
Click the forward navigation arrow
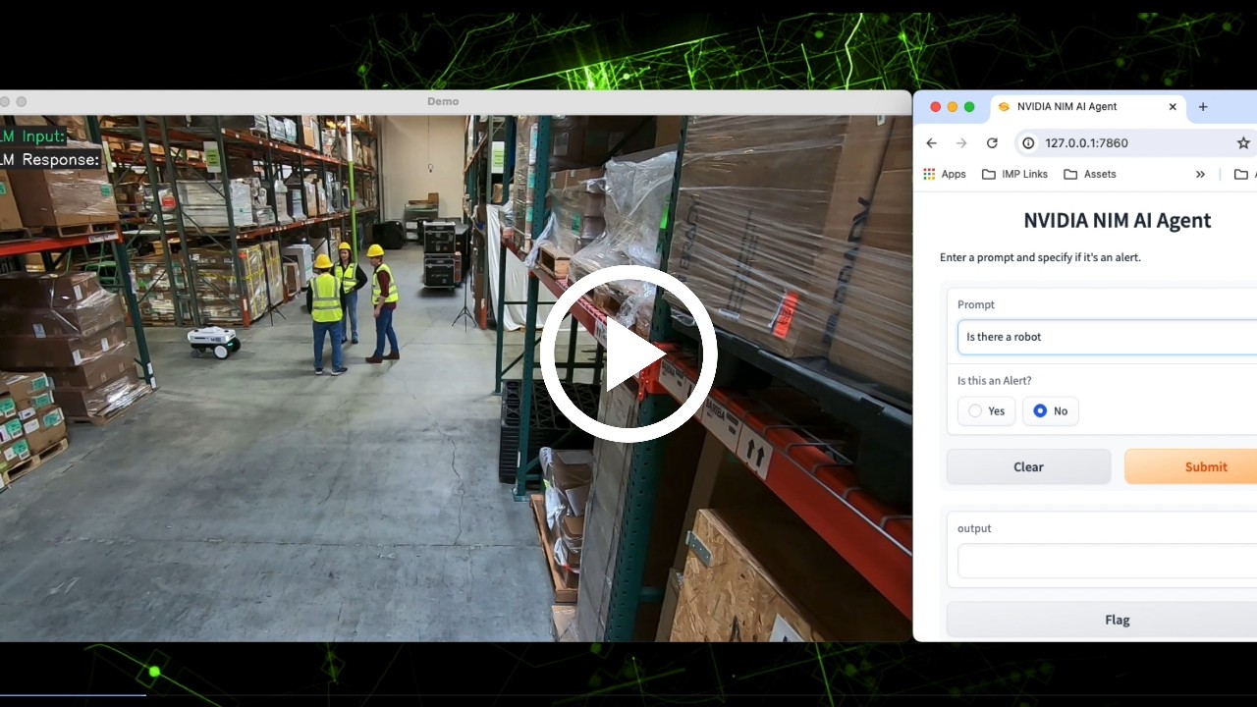click(960, 142)
